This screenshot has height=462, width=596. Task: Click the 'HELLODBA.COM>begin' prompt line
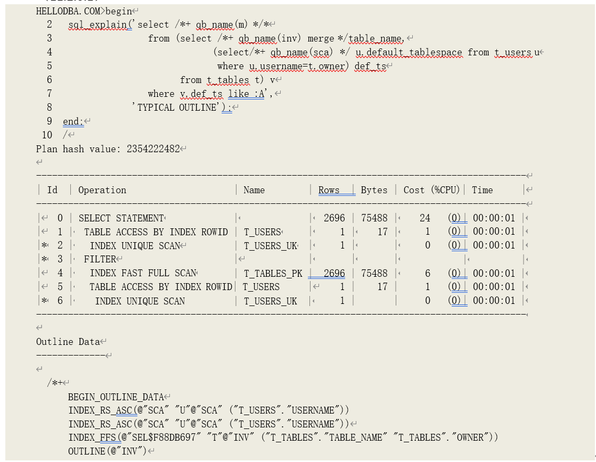[x=84, y=11]
